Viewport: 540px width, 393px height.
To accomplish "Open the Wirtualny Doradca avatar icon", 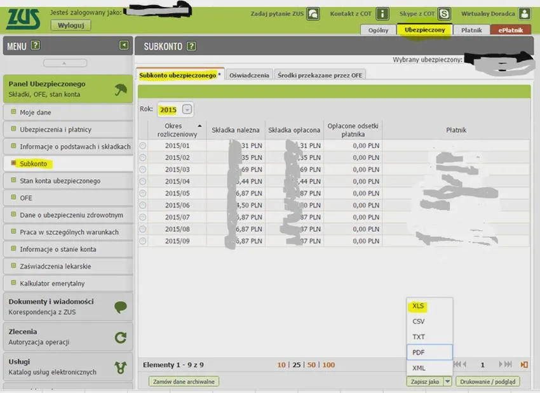I will 525,14.
